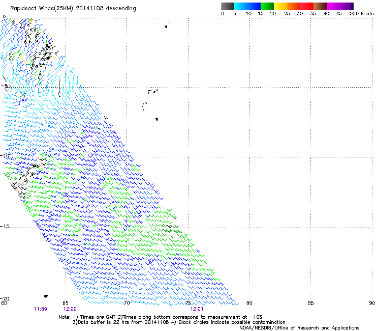Click the dashed atoll outline near 71.5E, 6S
The image size is (376, 331).
tap(144, 106)
